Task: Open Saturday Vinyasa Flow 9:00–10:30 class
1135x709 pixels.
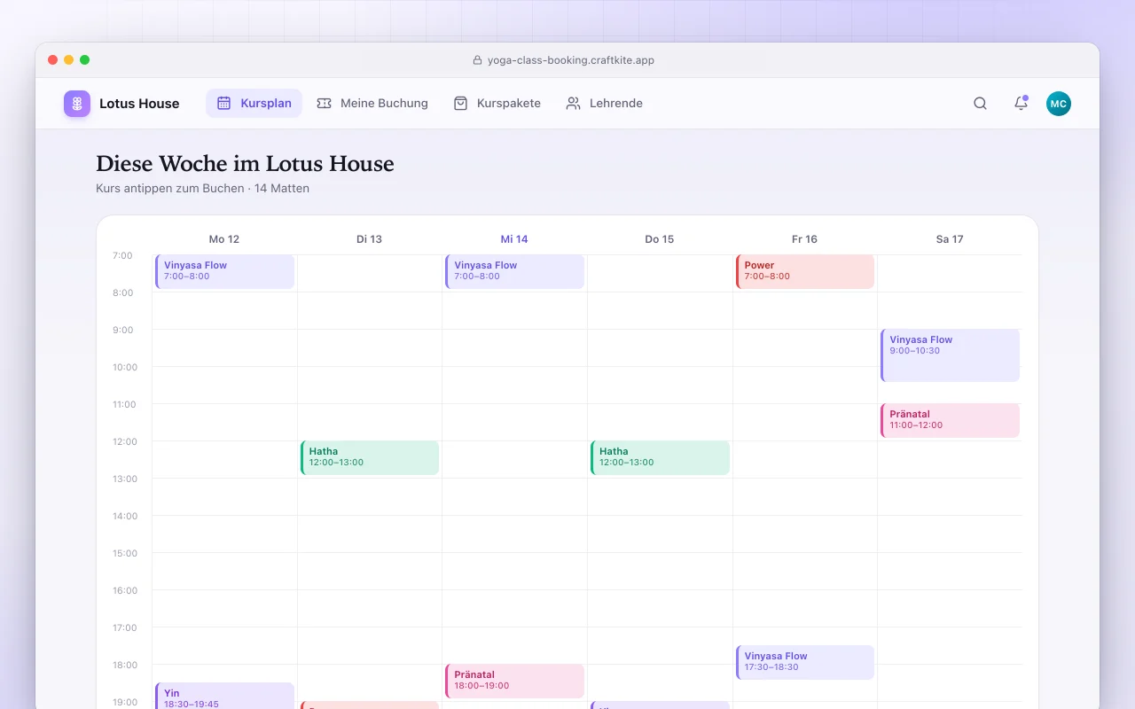Action: pos(950,355)
